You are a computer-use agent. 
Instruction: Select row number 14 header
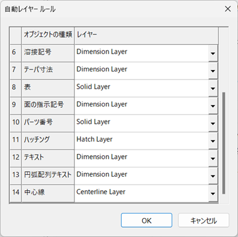pyautogui.click(x=15, y=193)
